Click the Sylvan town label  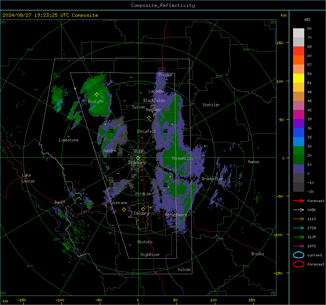pos(138,107)
